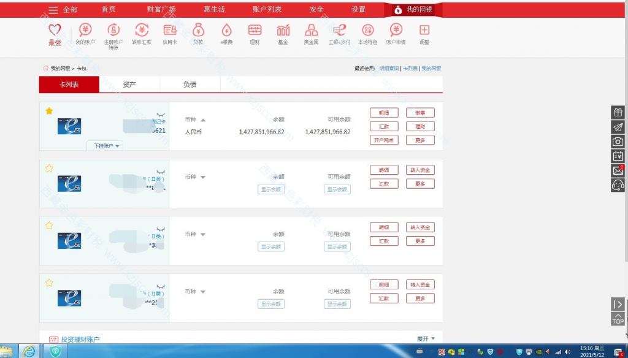This screenshot has width=628, height=358.
Task: Click 开户网点 button on first card
Action: point(384,140)
